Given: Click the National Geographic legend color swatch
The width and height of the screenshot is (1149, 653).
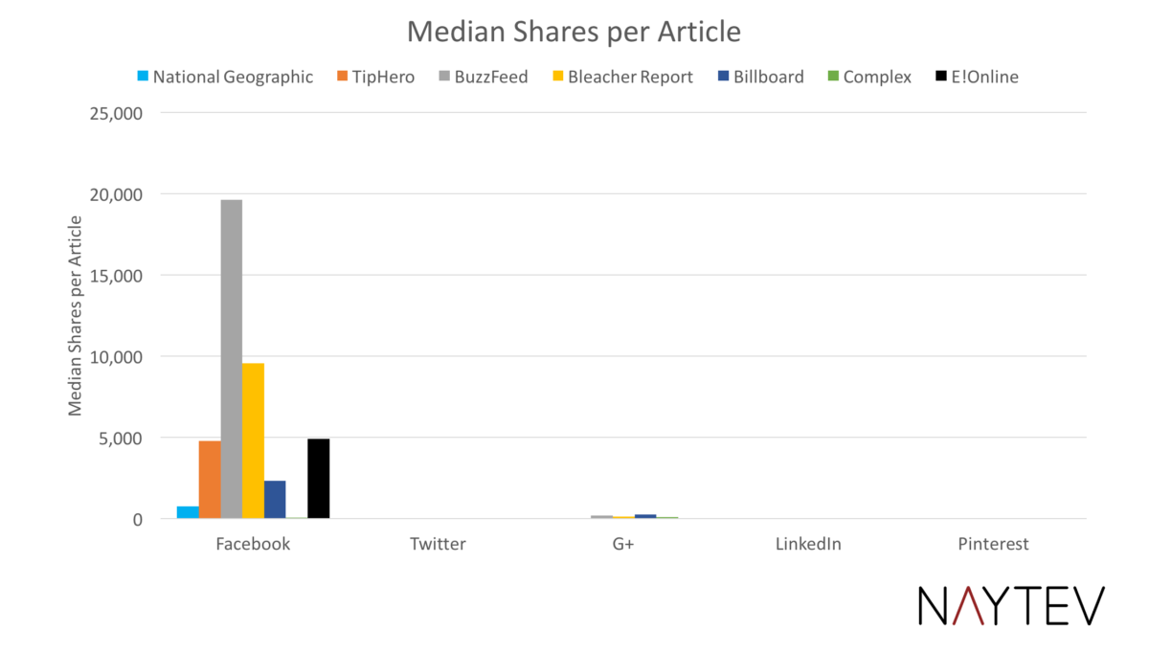Looking at the screenshot, I should (144, 76).
